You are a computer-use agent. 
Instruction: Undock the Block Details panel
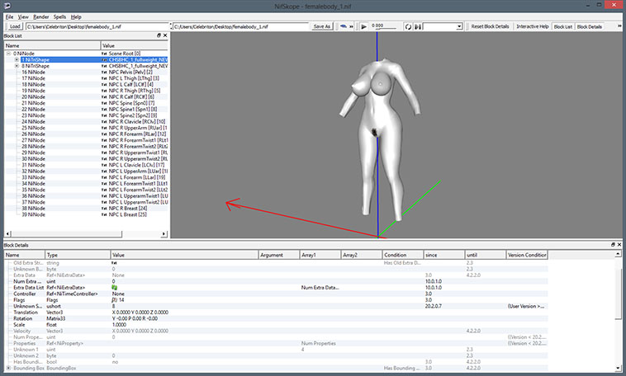pyautogui.click(x=613, y=244)
